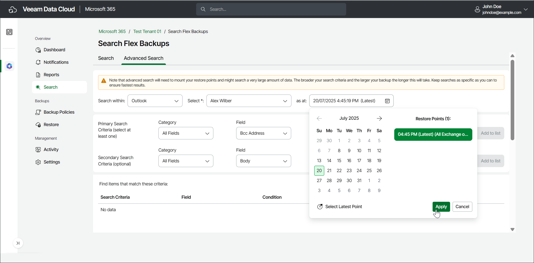Click the calendar icon in the as-at field
Screen dimensions: 534x263
[387, 101]
